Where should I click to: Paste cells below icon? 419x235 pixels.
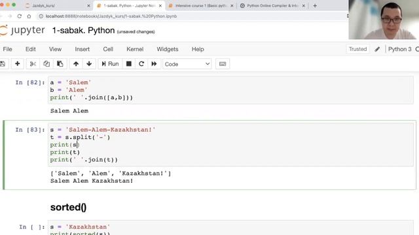(x=60, y=64)
